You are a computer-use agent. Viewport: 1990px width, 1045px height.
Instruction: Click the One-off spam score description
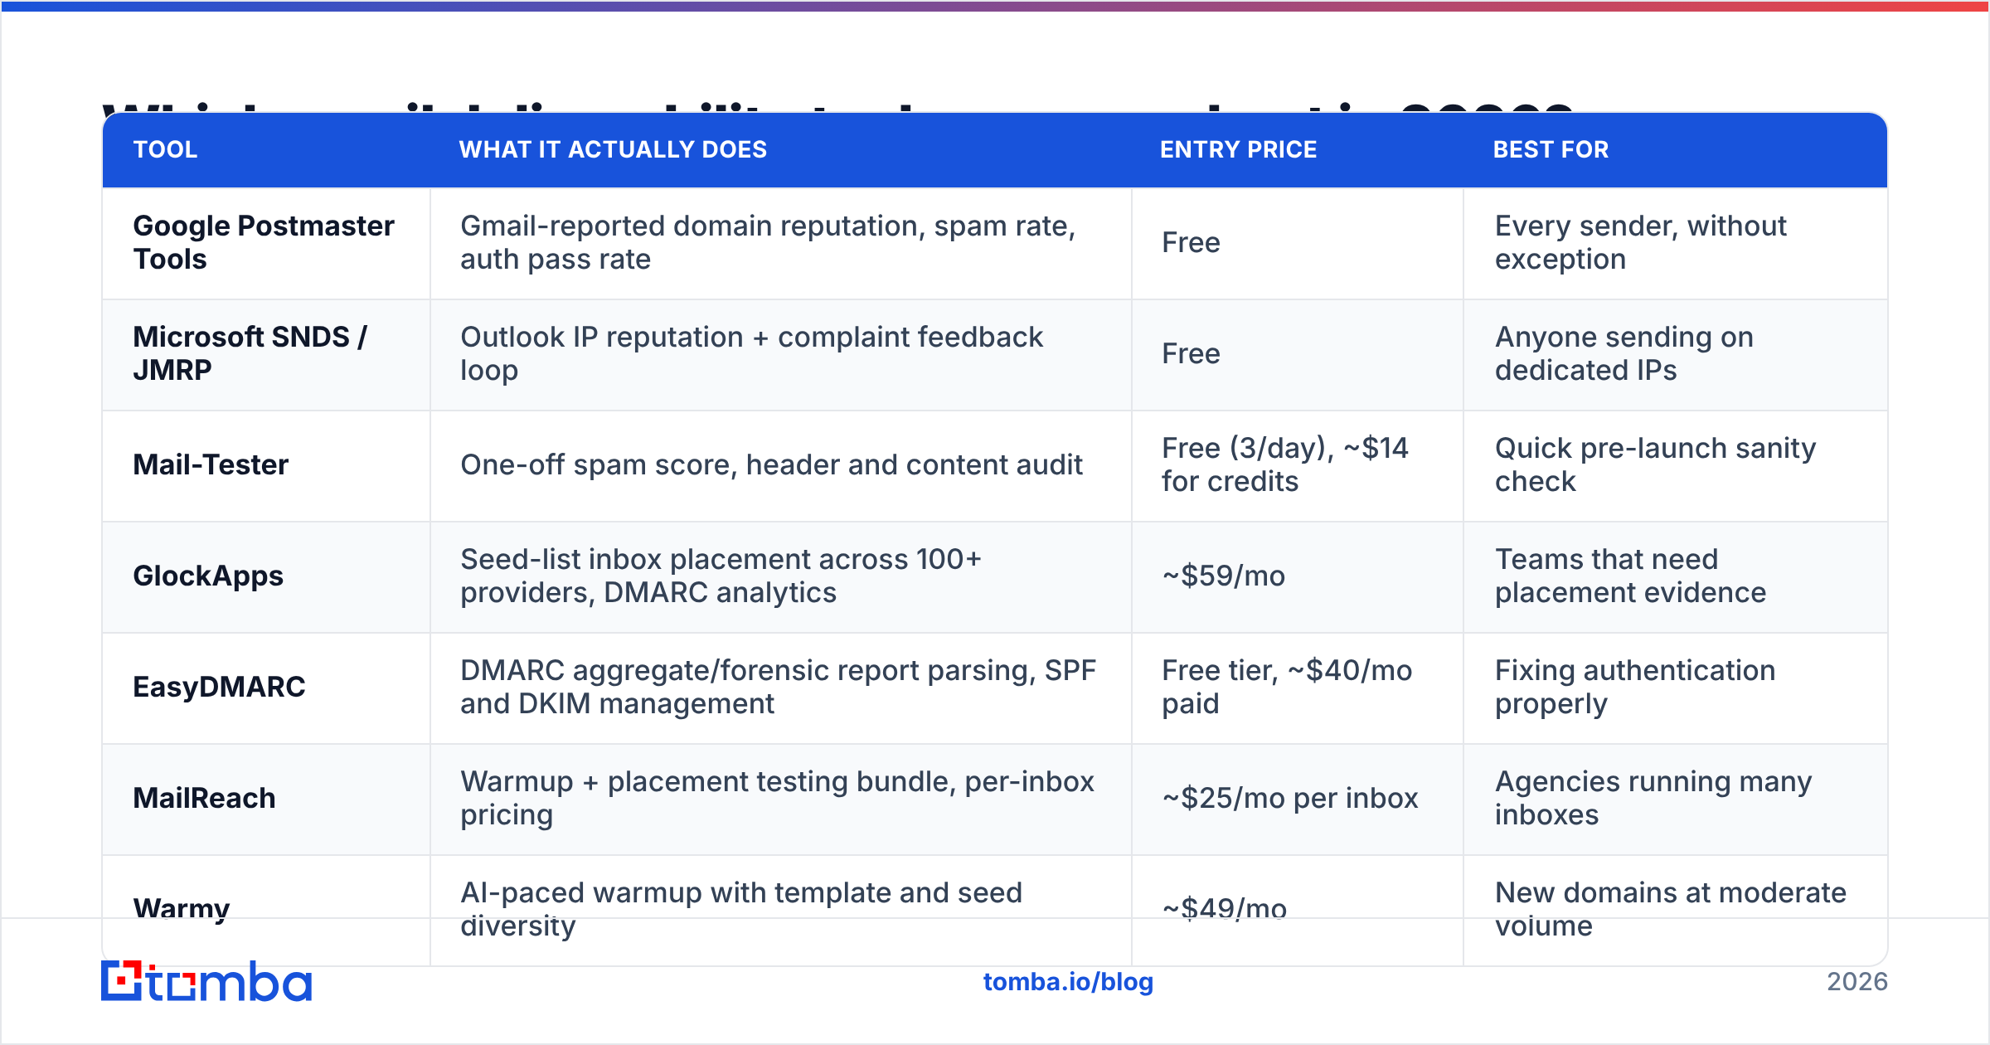click(x=771, y=464)
